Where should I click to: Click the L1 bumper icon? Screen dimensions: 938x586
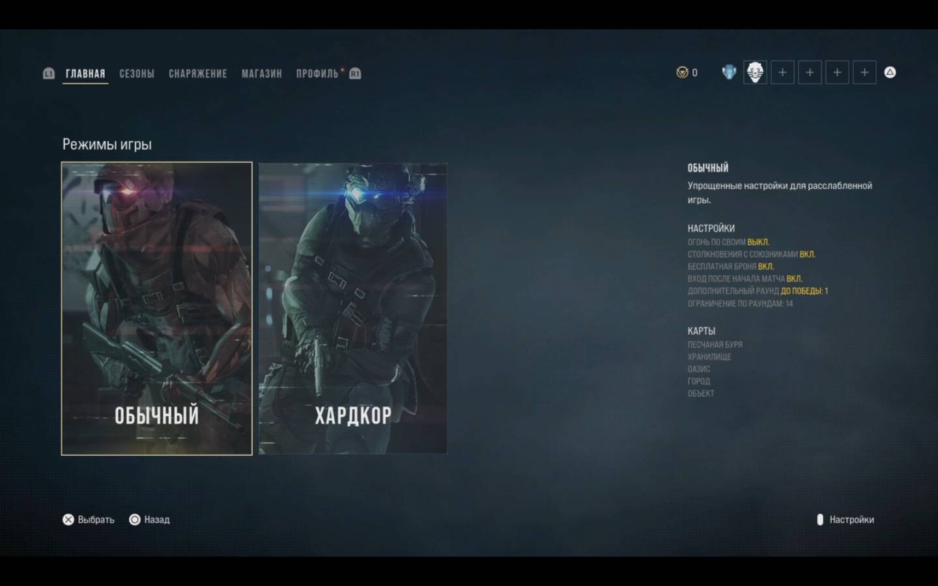click(49, 74)
